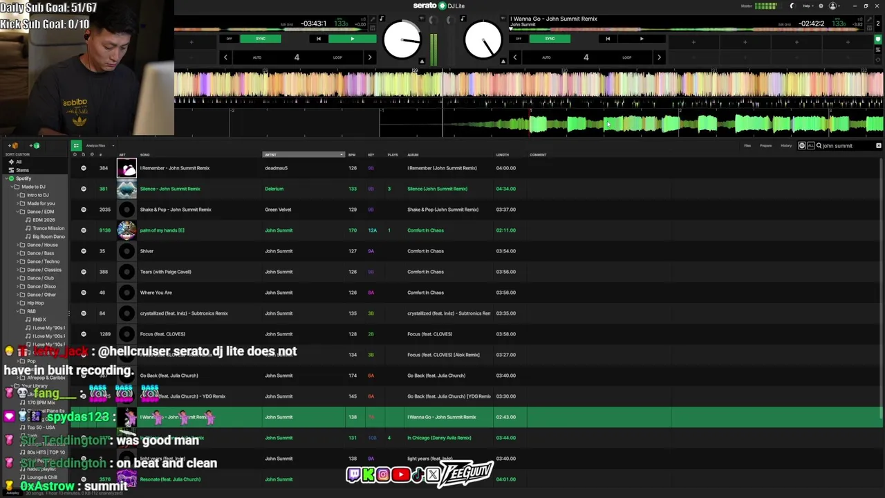The height and width of the screenshot is (498, 885).
Task: Toggle night mode moon icon
Action: tap(792, 6)
